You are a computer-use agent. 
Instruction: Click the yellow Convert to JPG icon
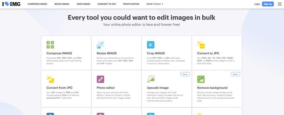(x=201, y=45)
